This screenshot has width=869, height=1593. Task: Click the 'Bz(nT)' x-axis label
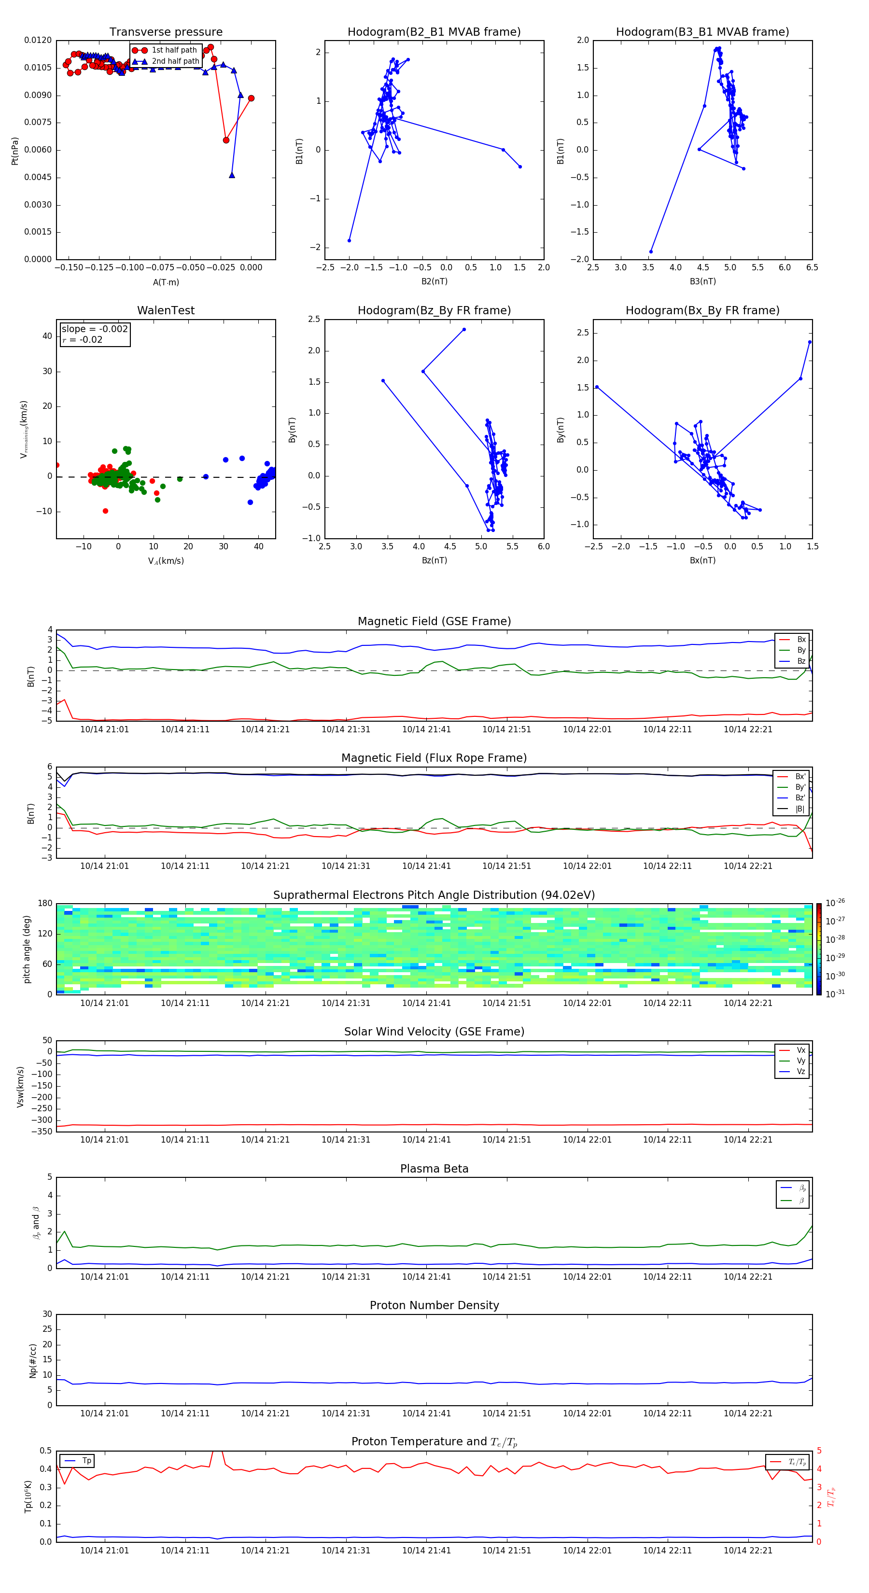[434, 560]
